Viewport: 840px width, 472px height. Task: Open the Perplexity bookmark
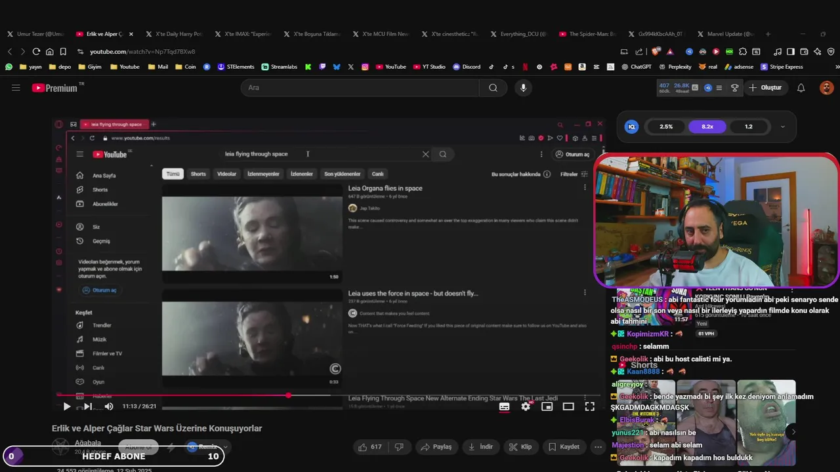point(674,67)
